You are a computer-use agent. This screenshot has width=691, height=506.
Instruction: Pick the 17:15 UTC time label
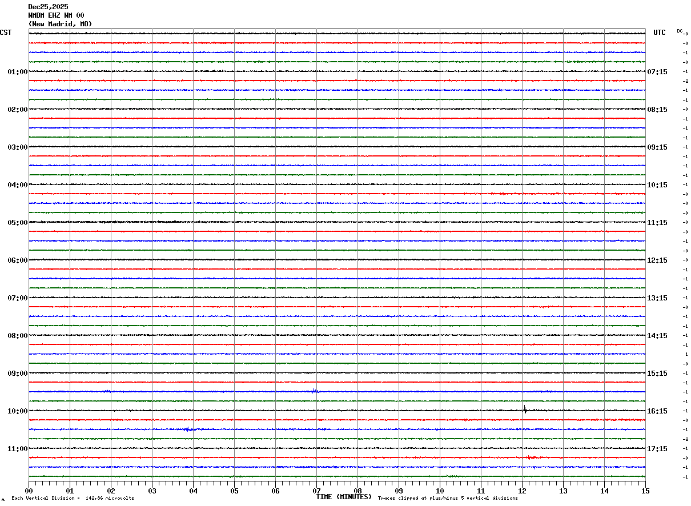[x=657, y=449]
